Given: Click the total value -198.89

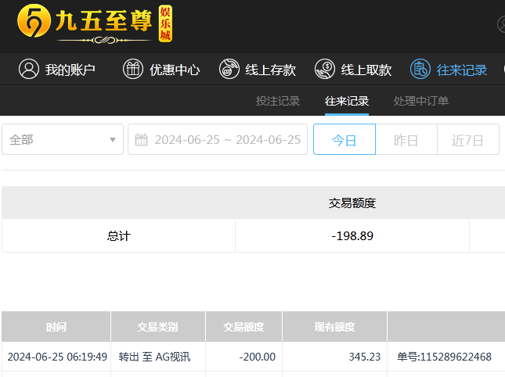Looking at the screenshot, I should click(352, 235).
